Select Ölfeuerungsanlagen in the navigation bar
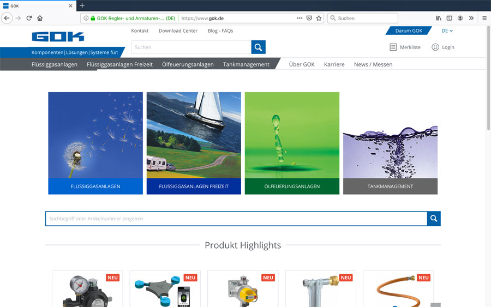The image size is (491, 307). pos(188,64)
